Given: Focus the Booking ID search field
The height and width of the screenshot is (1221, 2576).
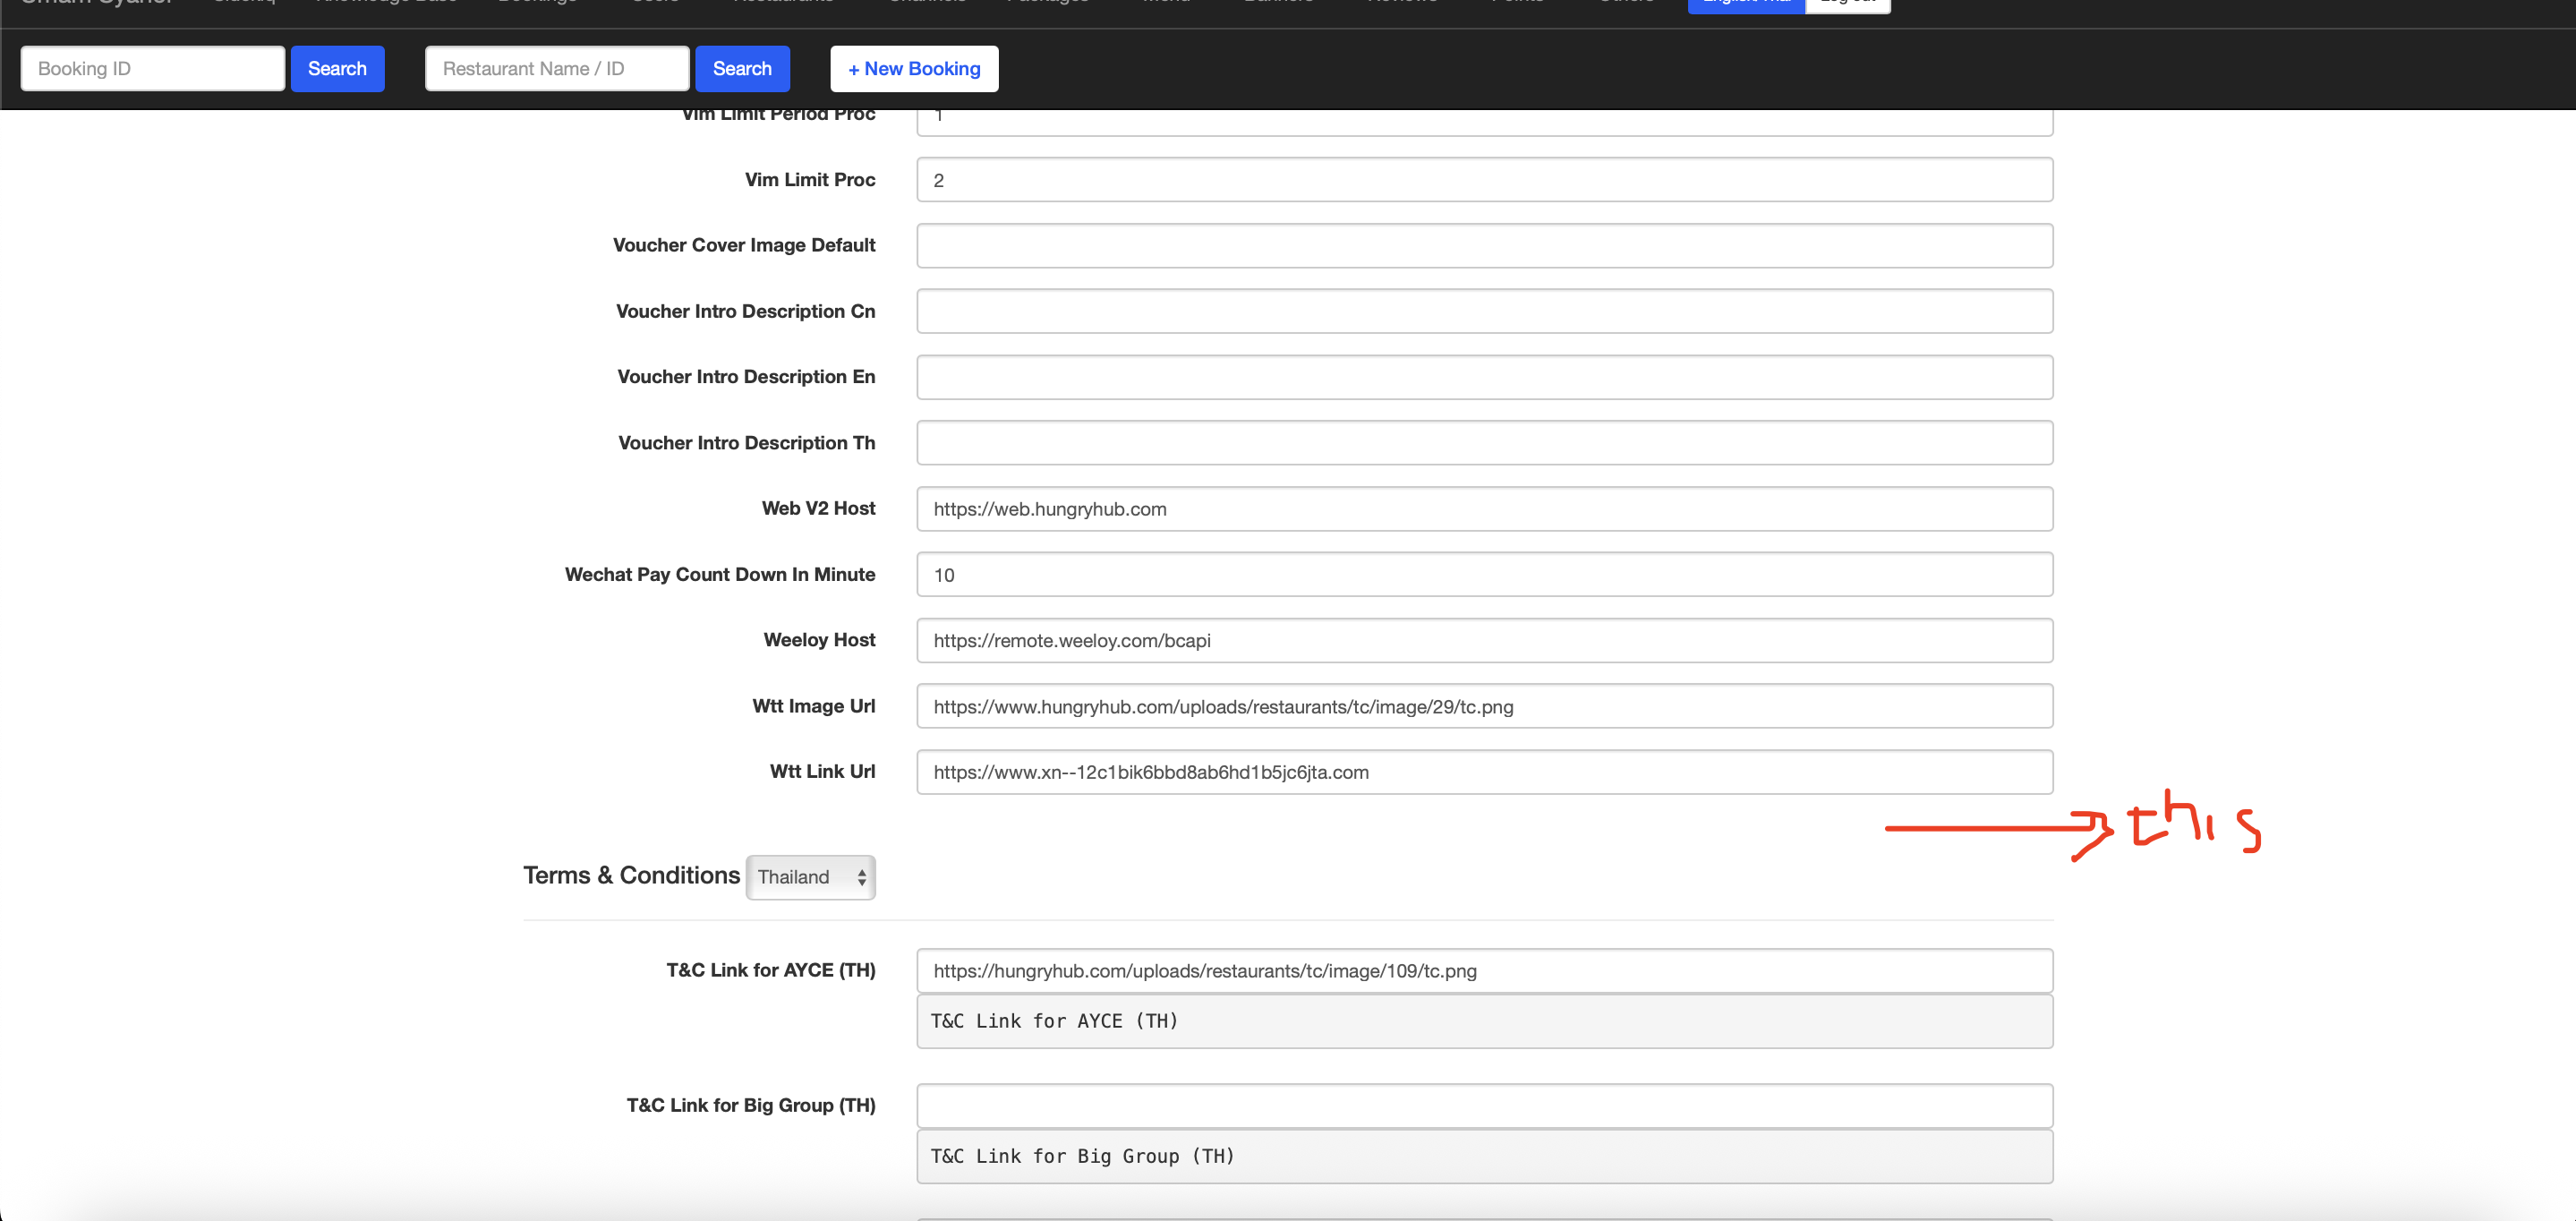Looking at the screenshot, I should pos(152,69).
